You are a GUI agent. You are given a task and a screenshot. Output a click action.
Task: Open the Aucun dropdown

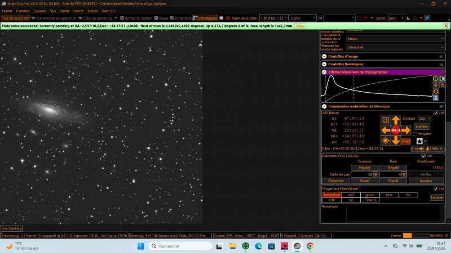[x=395, y=38]
